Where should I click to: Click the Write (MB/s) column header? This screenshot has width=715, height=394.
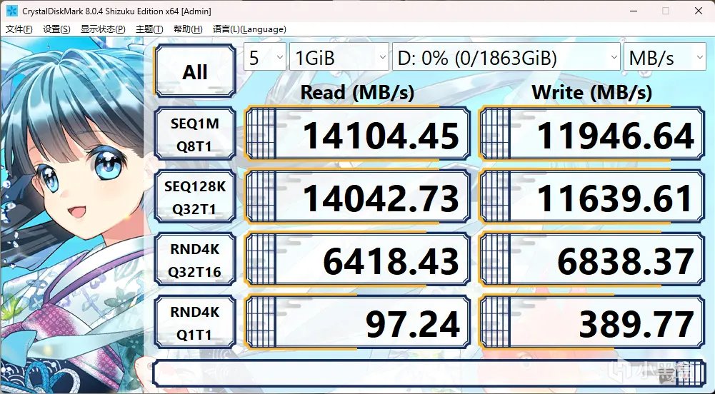(592, 93)
